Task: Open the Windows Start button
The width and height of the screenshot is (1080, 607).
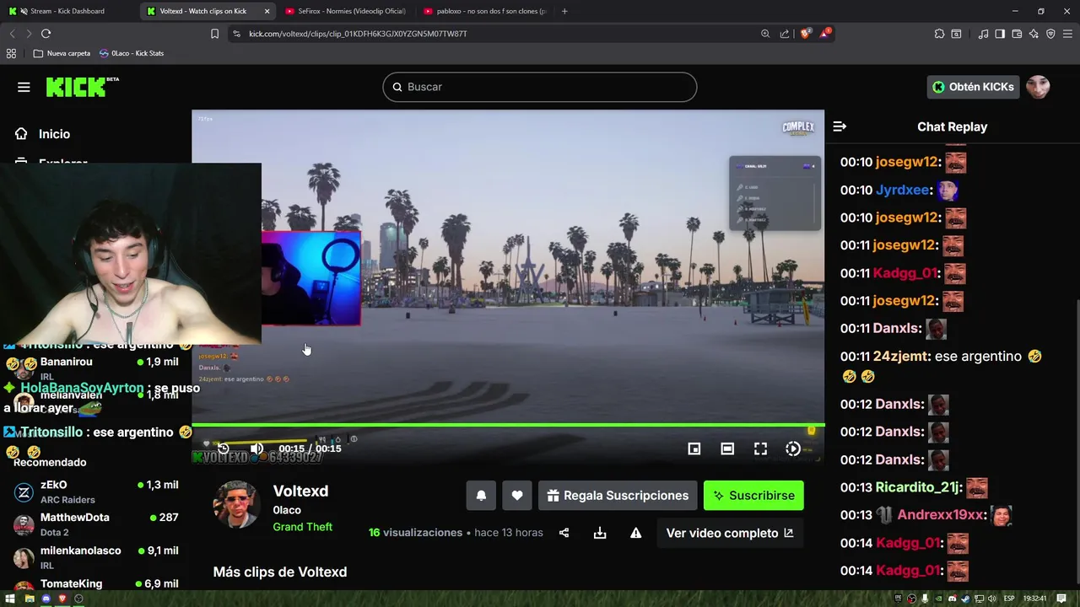Action: (x=10, y=599)
